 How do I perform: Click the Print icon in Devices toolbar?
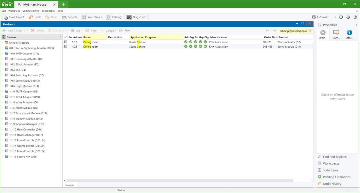pos(121,31)
